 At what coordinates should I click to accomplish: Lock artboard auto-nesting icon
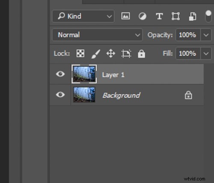[126, 54]
